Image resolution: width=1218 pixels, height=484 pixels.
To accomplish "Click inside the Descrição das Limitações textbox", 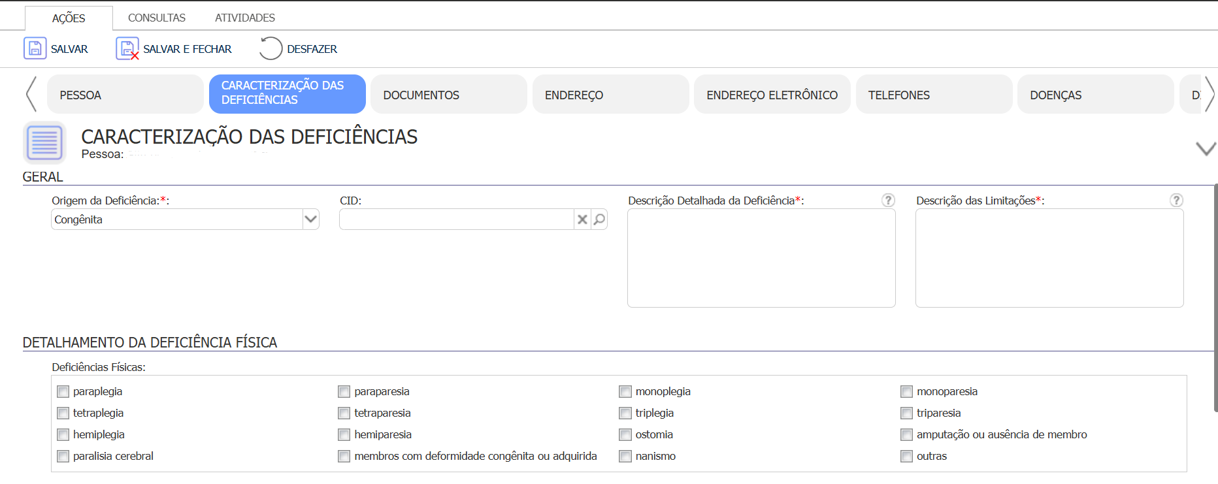I will [x=1049, y=258].
